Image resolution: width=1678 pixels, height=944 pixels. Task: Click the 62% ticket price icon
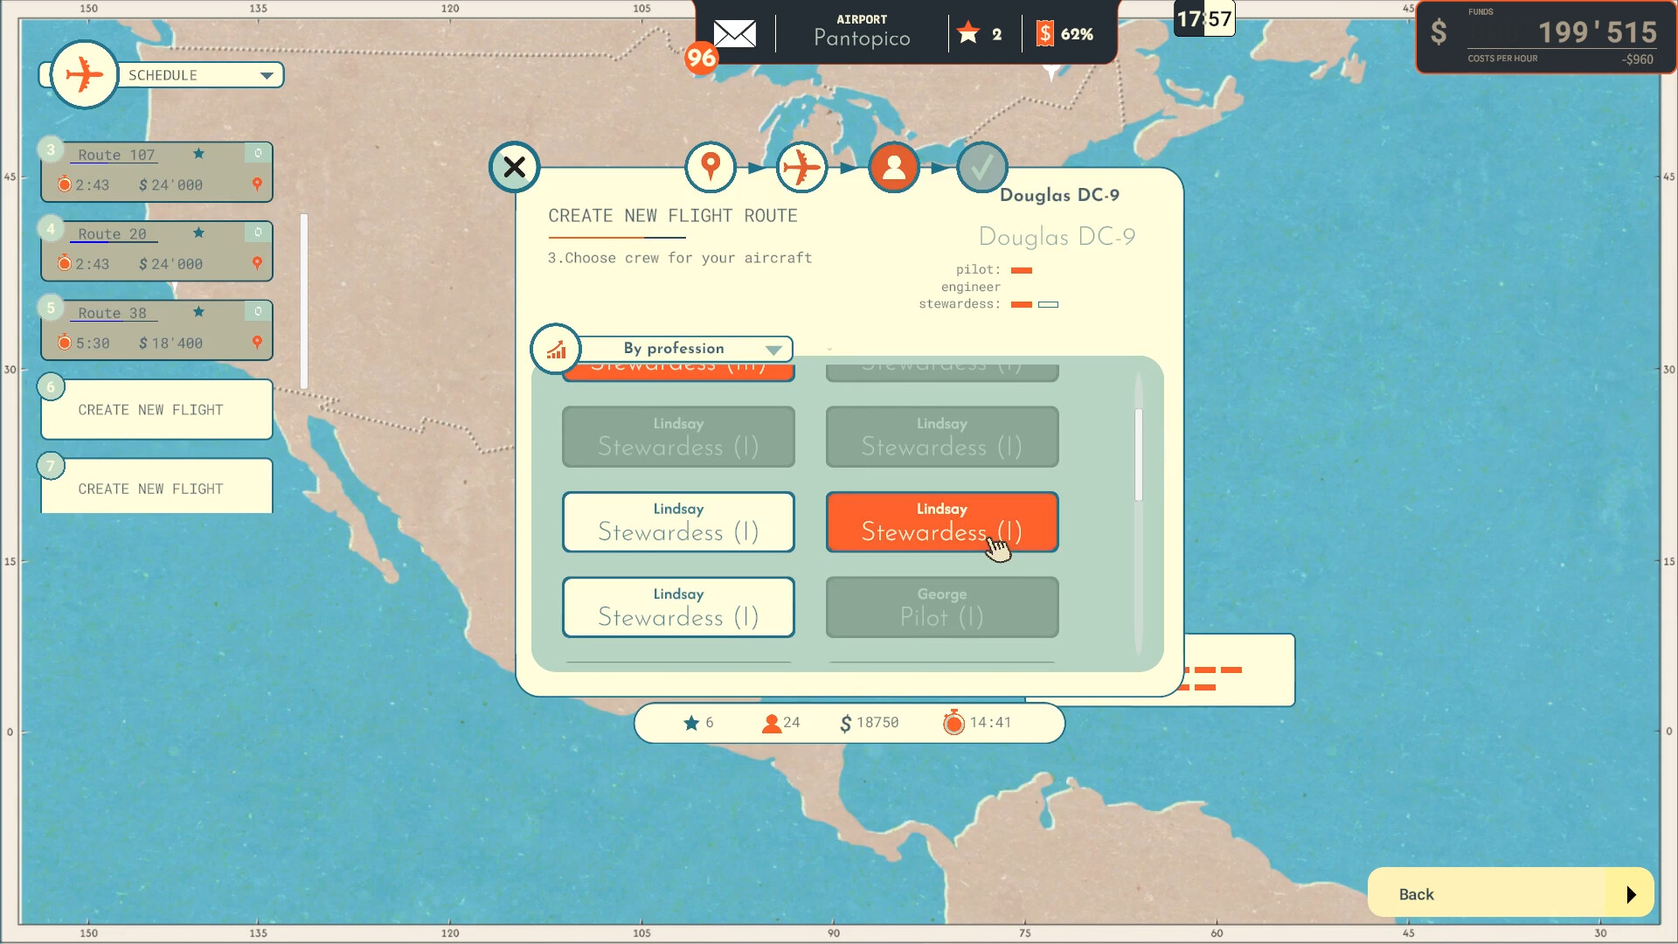[x=1044, y=33]
